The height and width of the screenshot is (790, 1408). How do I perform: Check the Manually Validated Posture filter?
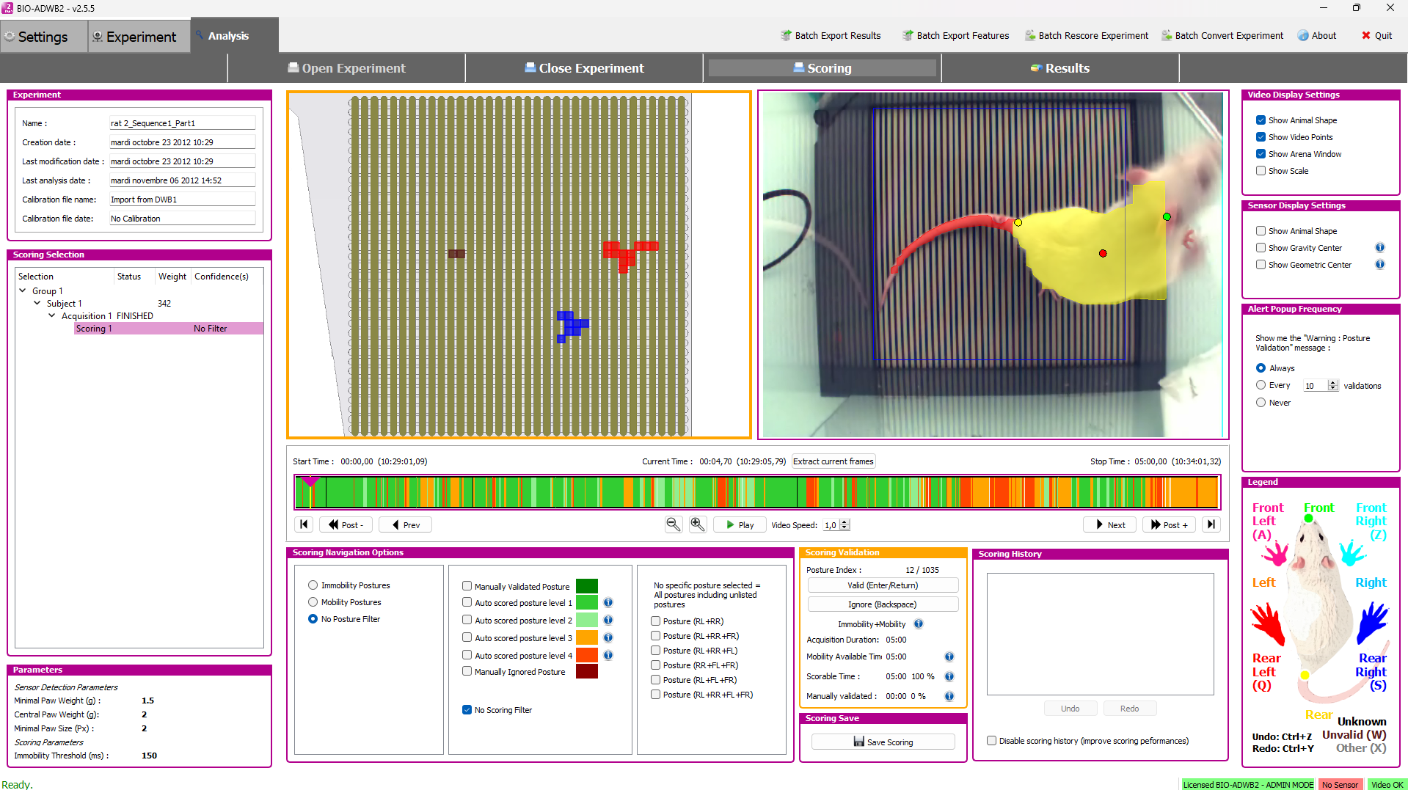tap(467, 586)
